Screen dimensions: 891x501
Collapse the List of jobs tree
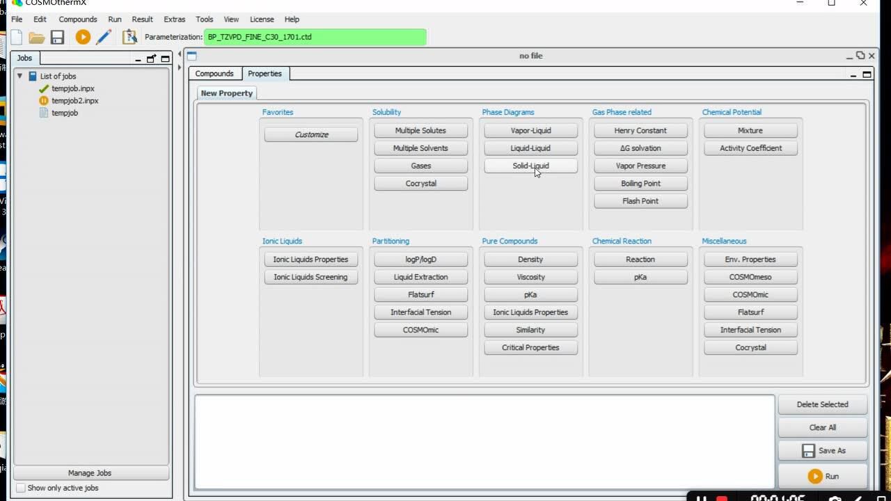tap(20, 76)
